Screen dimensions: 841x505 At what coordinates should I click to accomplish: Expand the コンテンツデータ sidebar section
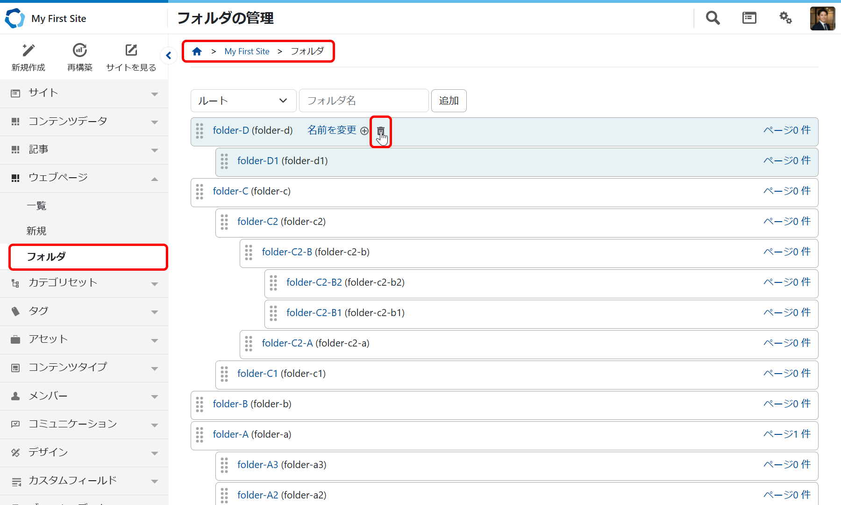[x=84, y=122]
